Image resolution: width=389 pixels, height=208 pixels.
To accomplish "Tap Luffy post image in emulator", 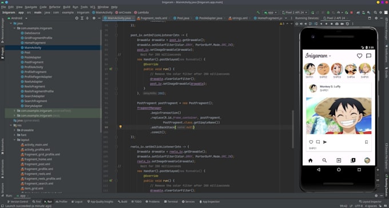I will click(339, 115).
